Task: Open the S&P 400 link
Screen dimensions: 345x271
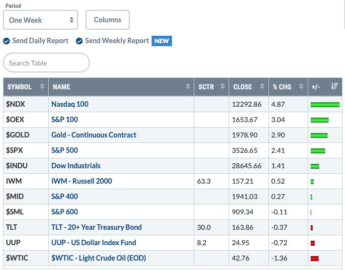Action: point(65,197)
